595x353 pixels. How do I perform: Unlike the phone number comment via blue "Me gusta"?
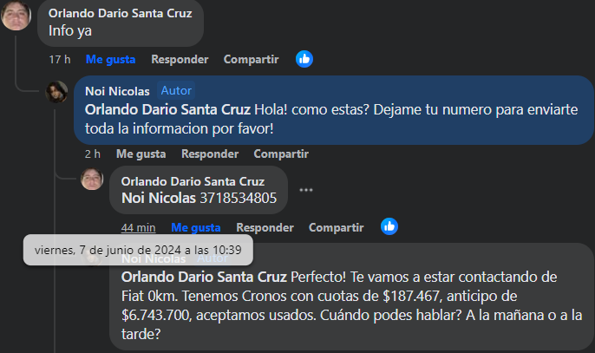coord(195,227)
